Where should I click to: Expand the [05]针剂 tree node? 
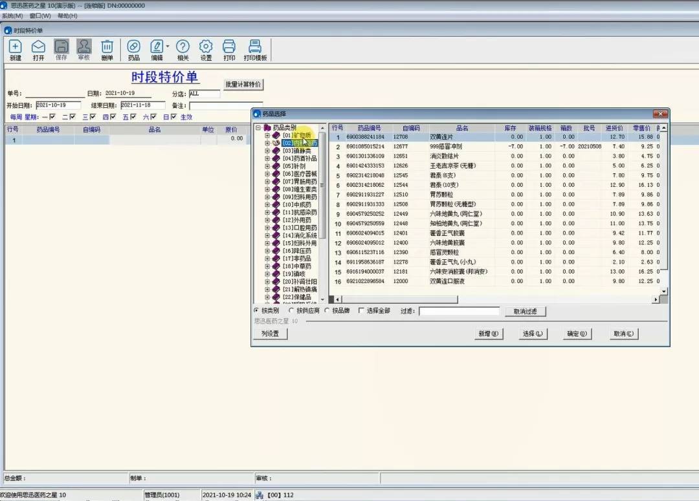[267, 166]
